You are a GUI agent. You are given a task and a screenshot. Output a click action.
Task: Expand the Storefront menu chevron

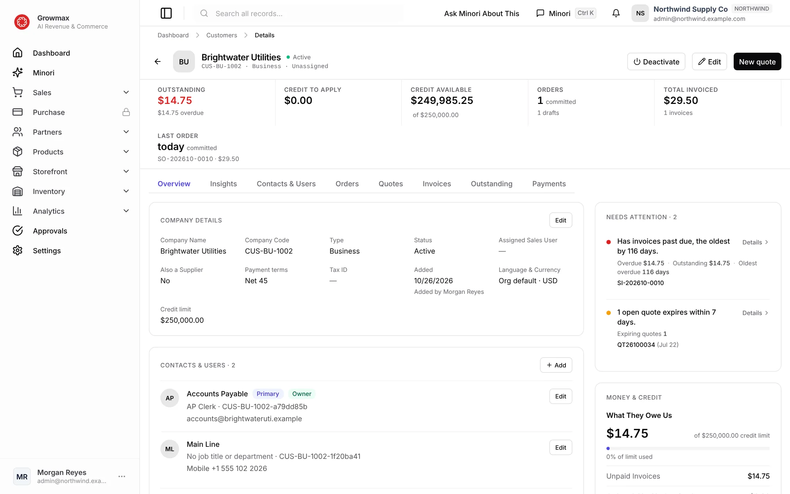126,171
